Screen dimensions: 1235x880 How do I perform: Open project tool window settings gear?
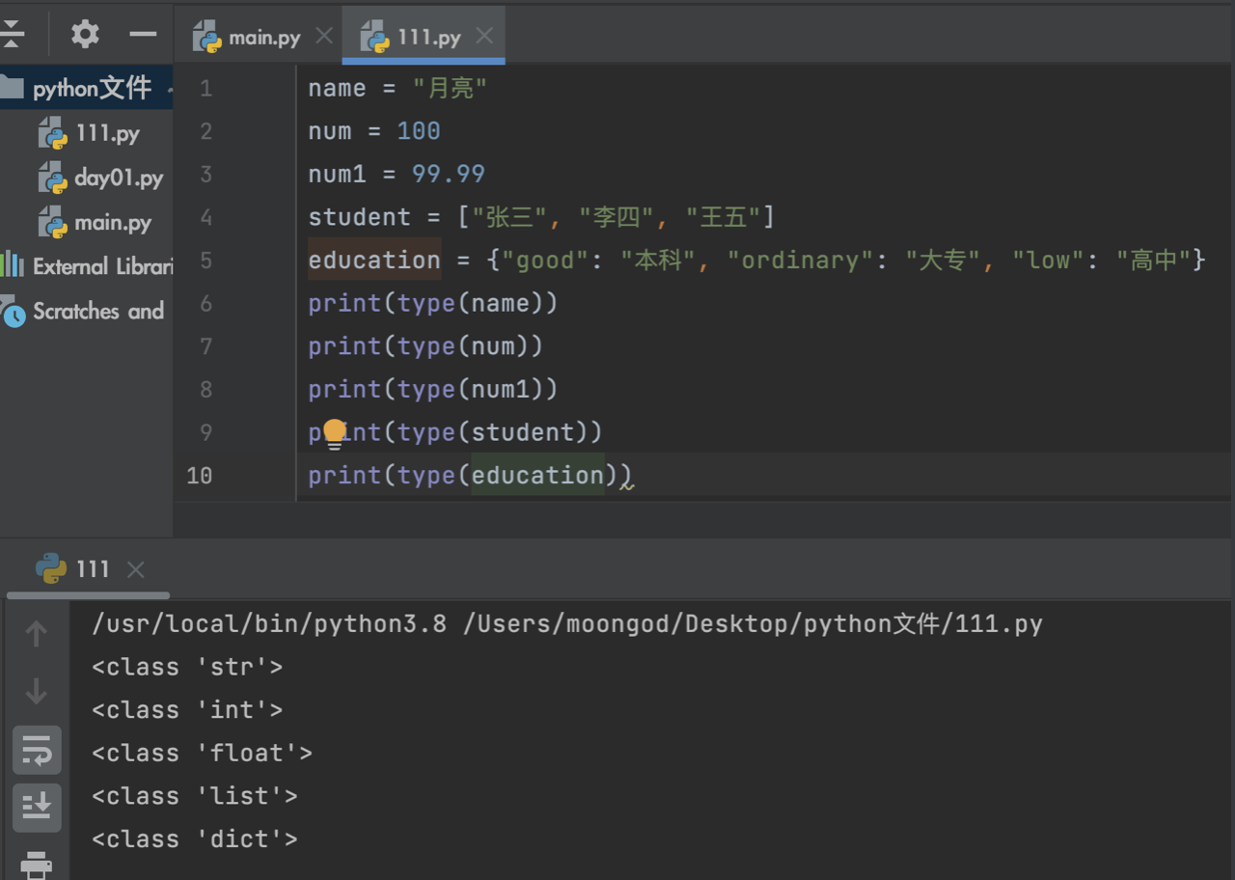coord(85,35)
